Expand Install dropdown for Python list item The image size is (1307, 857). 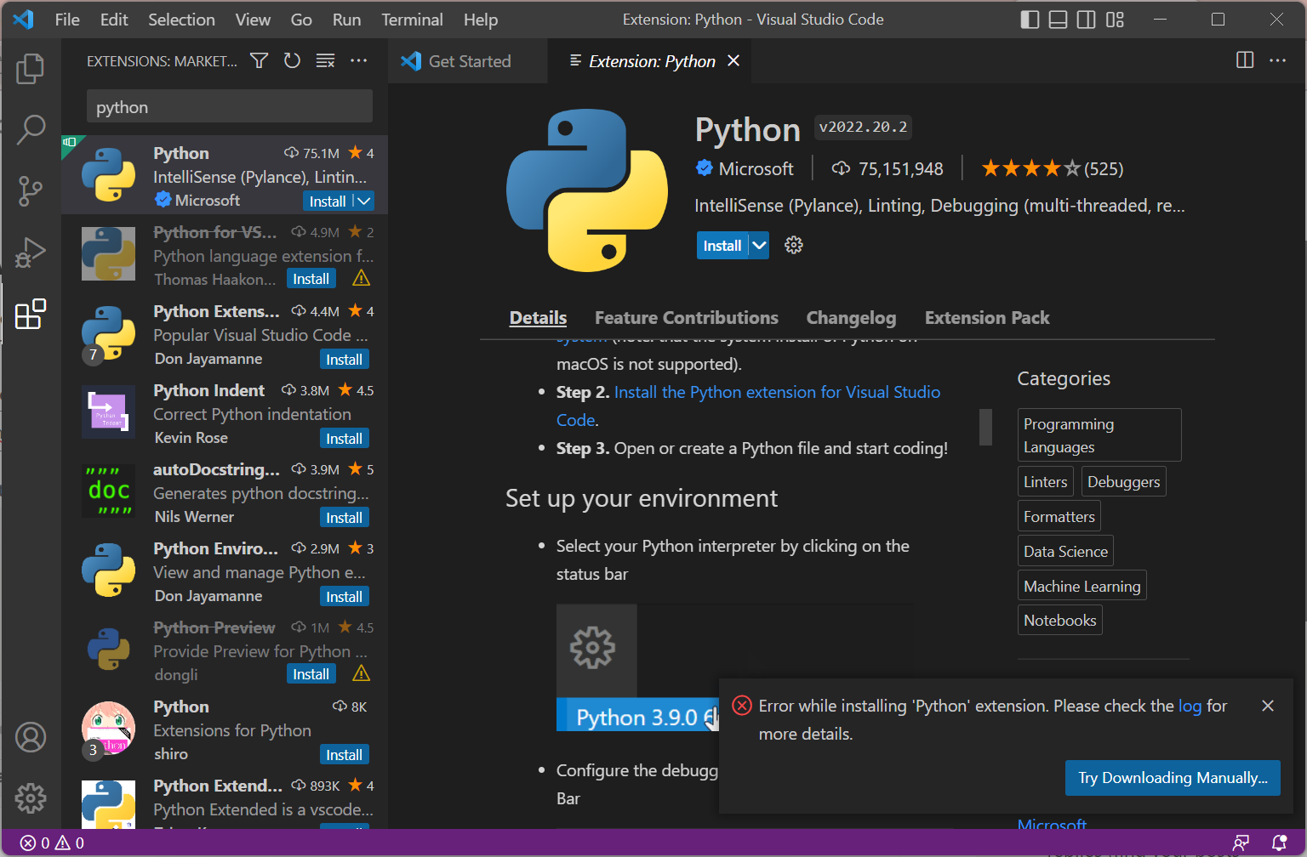tap(364, 201)
